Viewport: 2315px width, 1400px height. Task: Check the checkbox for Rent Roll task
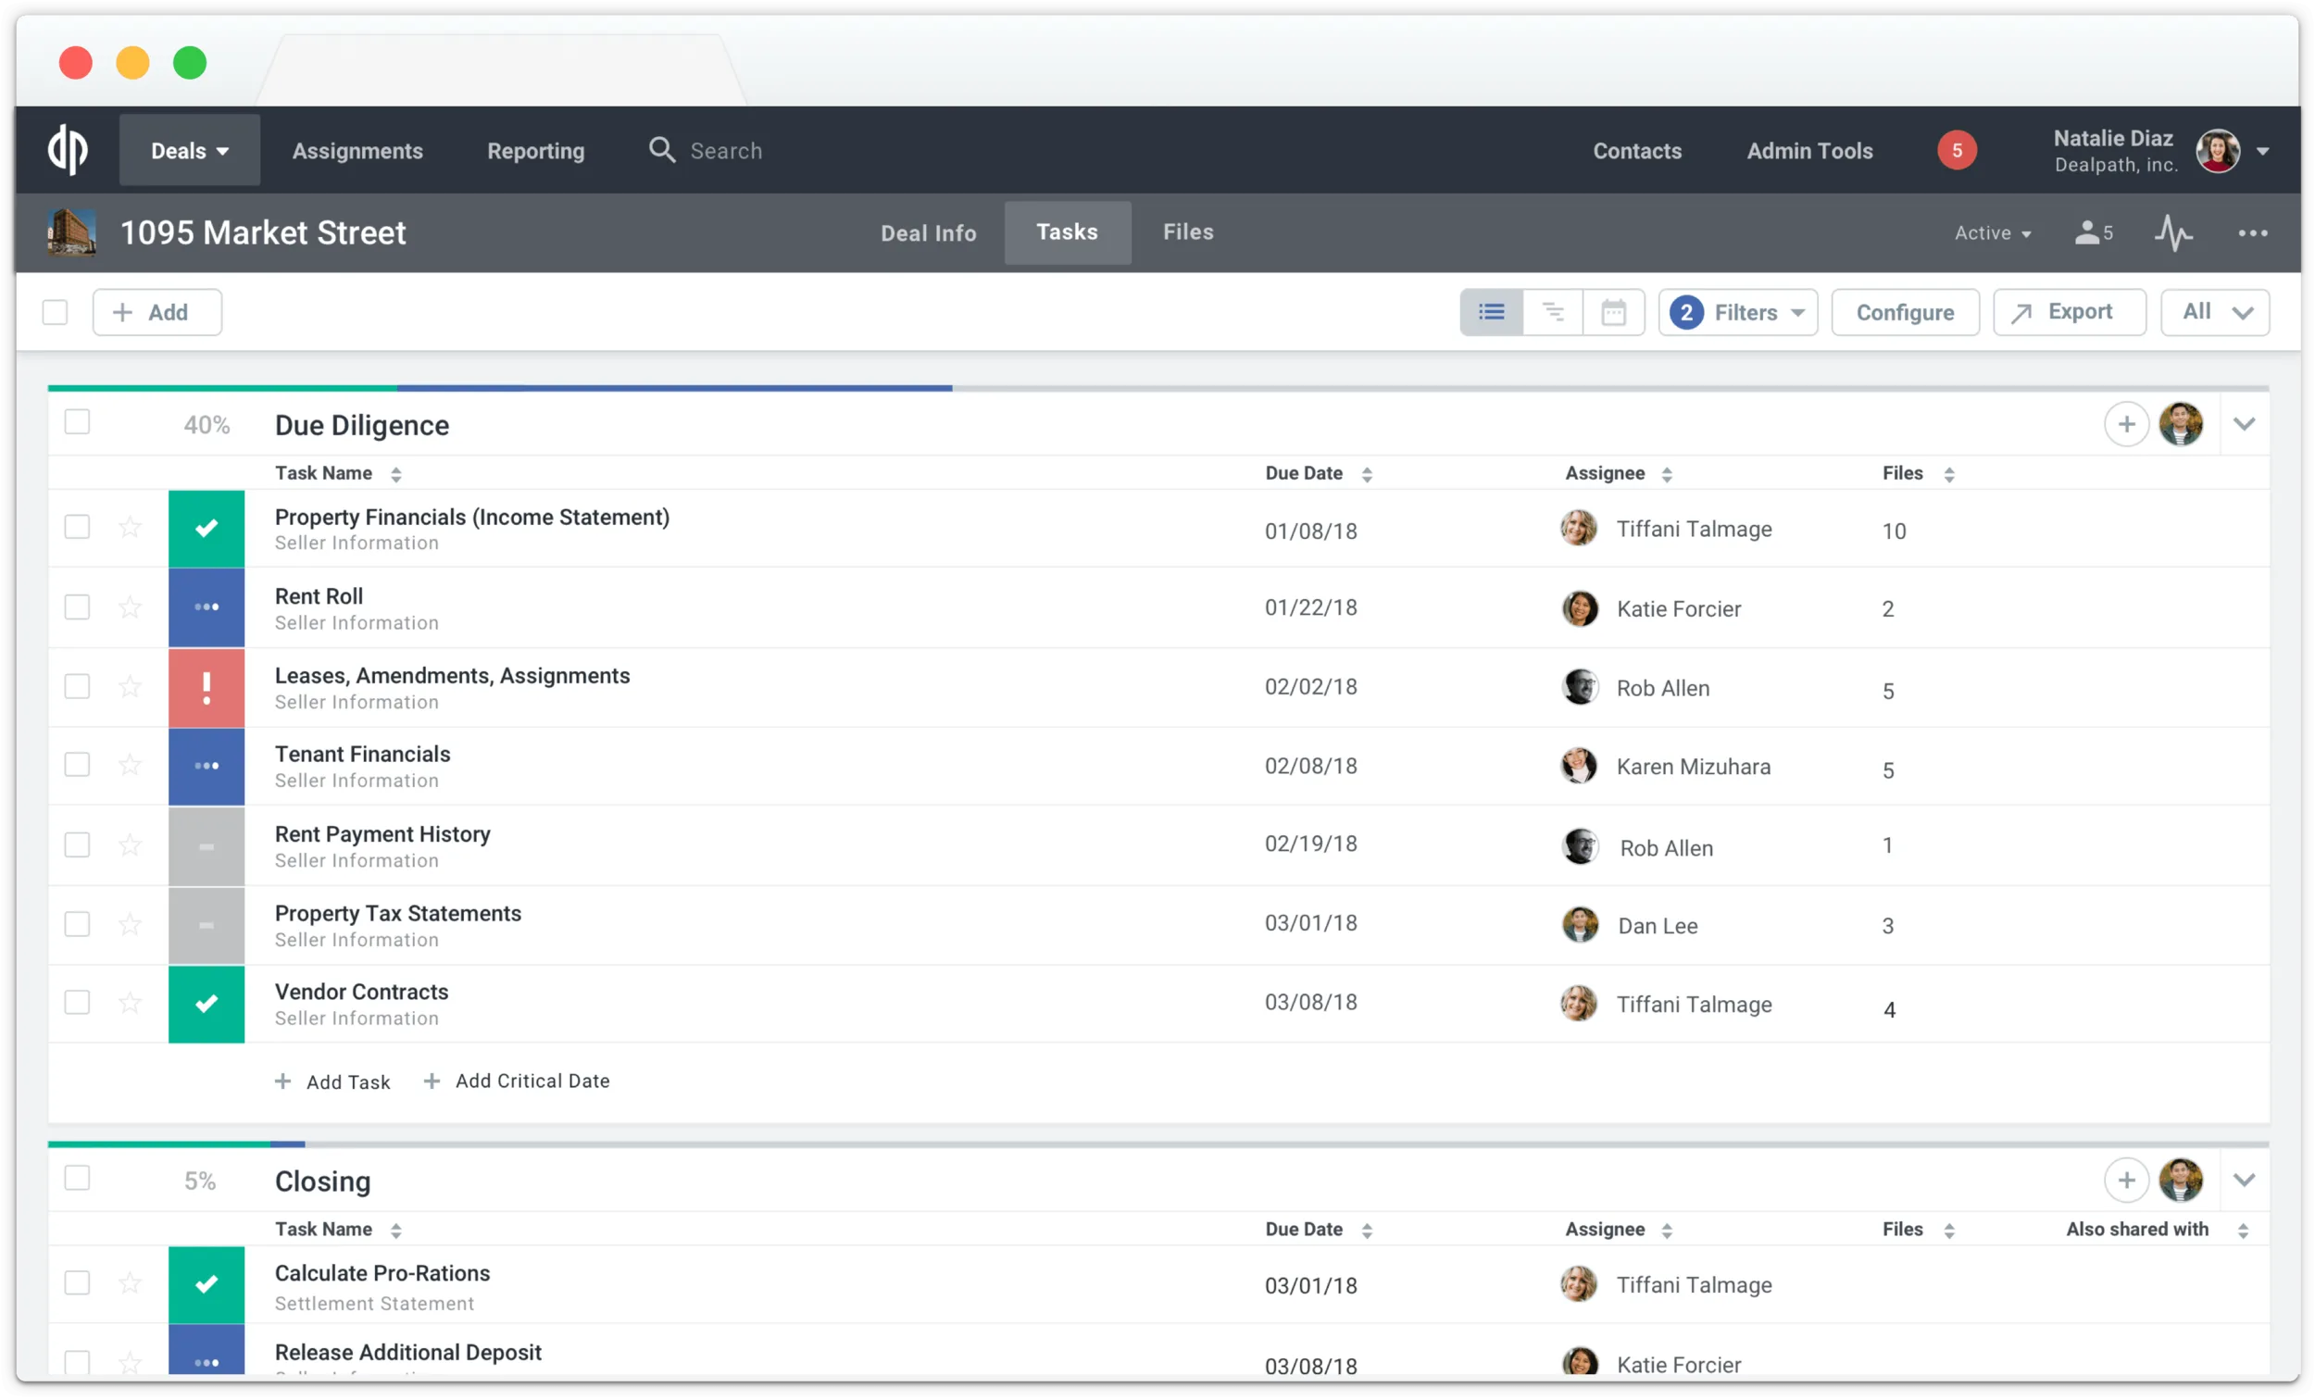point(76,607)
